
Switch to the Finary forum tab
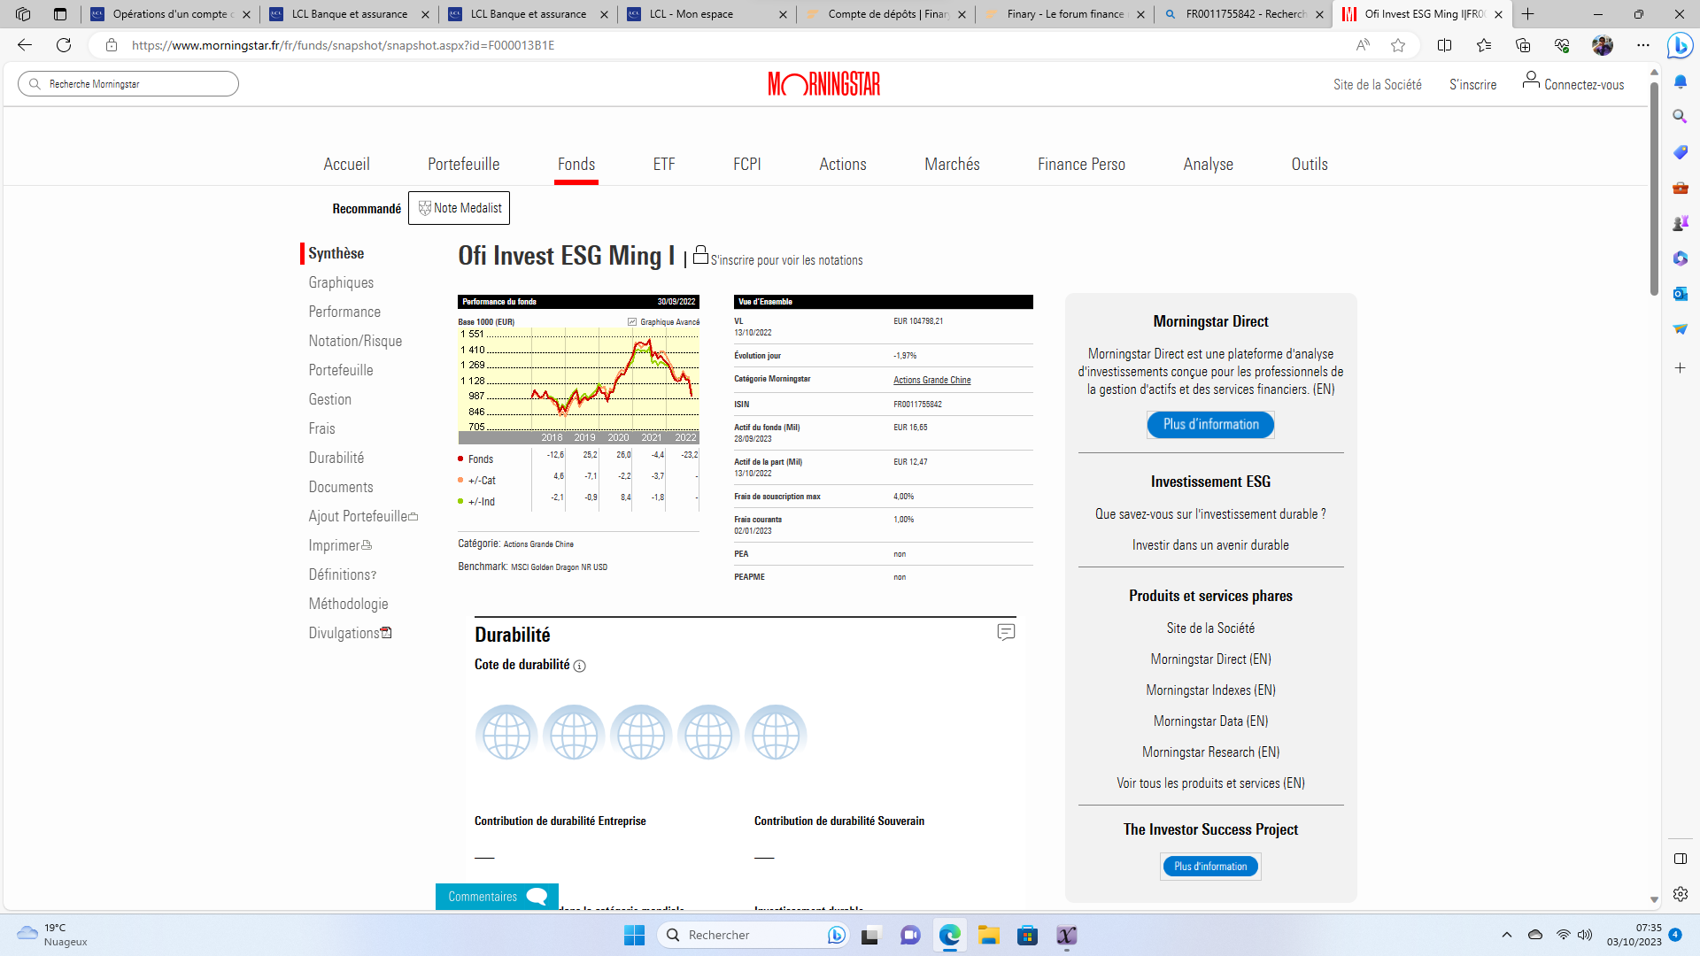pyautogui.click(x=1064, y=14)
